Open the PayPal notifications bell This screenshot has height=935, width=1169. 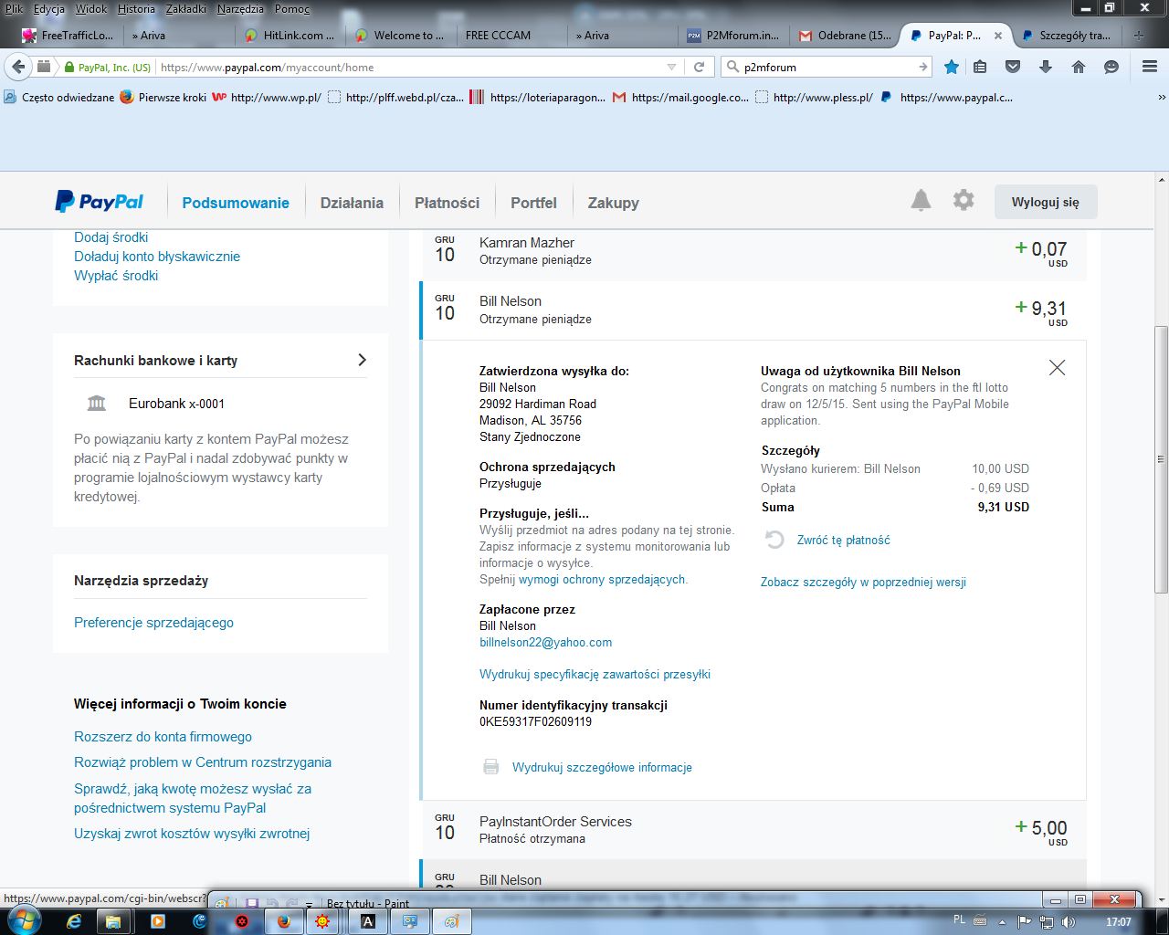click(921, 201)
